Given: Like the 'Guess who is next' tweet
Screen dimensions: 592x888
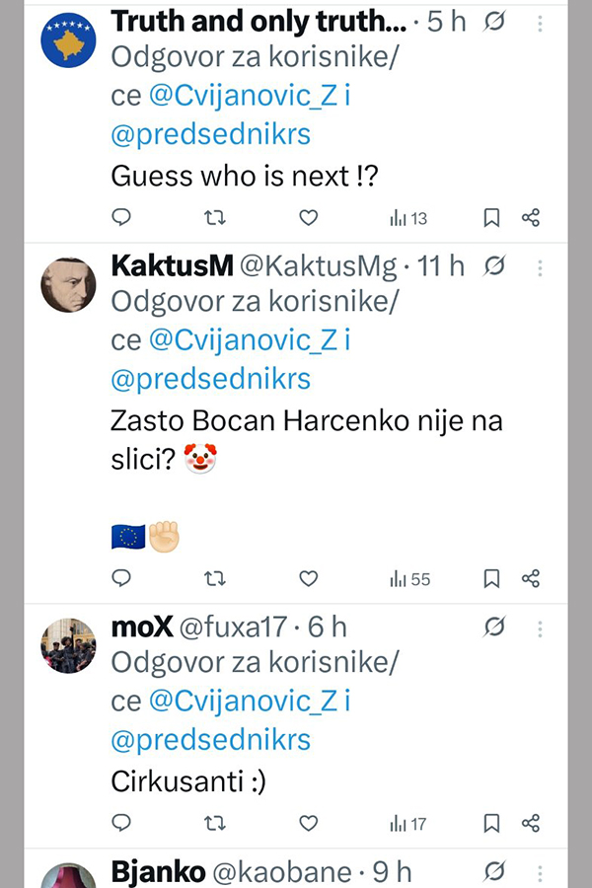Looking at the screenshot, I should (308, 218).
